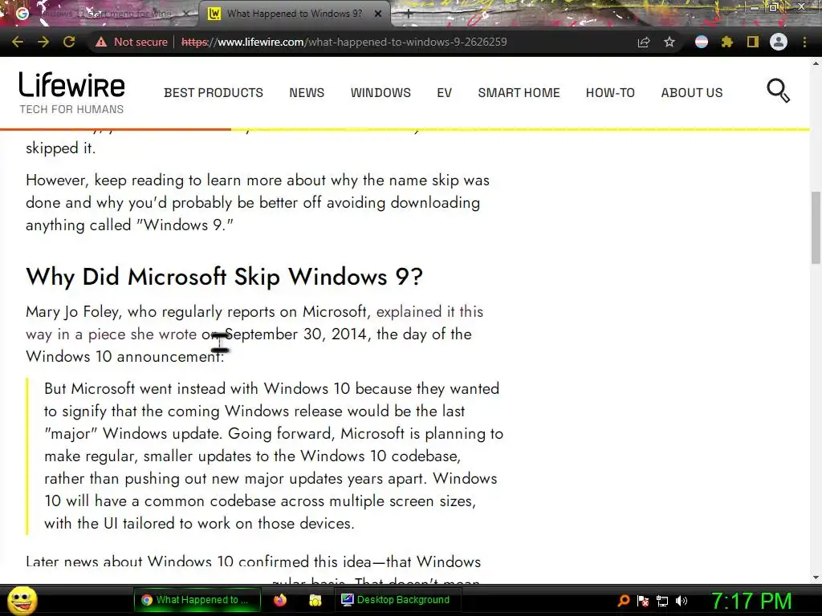The height and width of the screenshot is (616, 822).
Task: Open the Chrome profile avatar
Action: pos(779,42)
